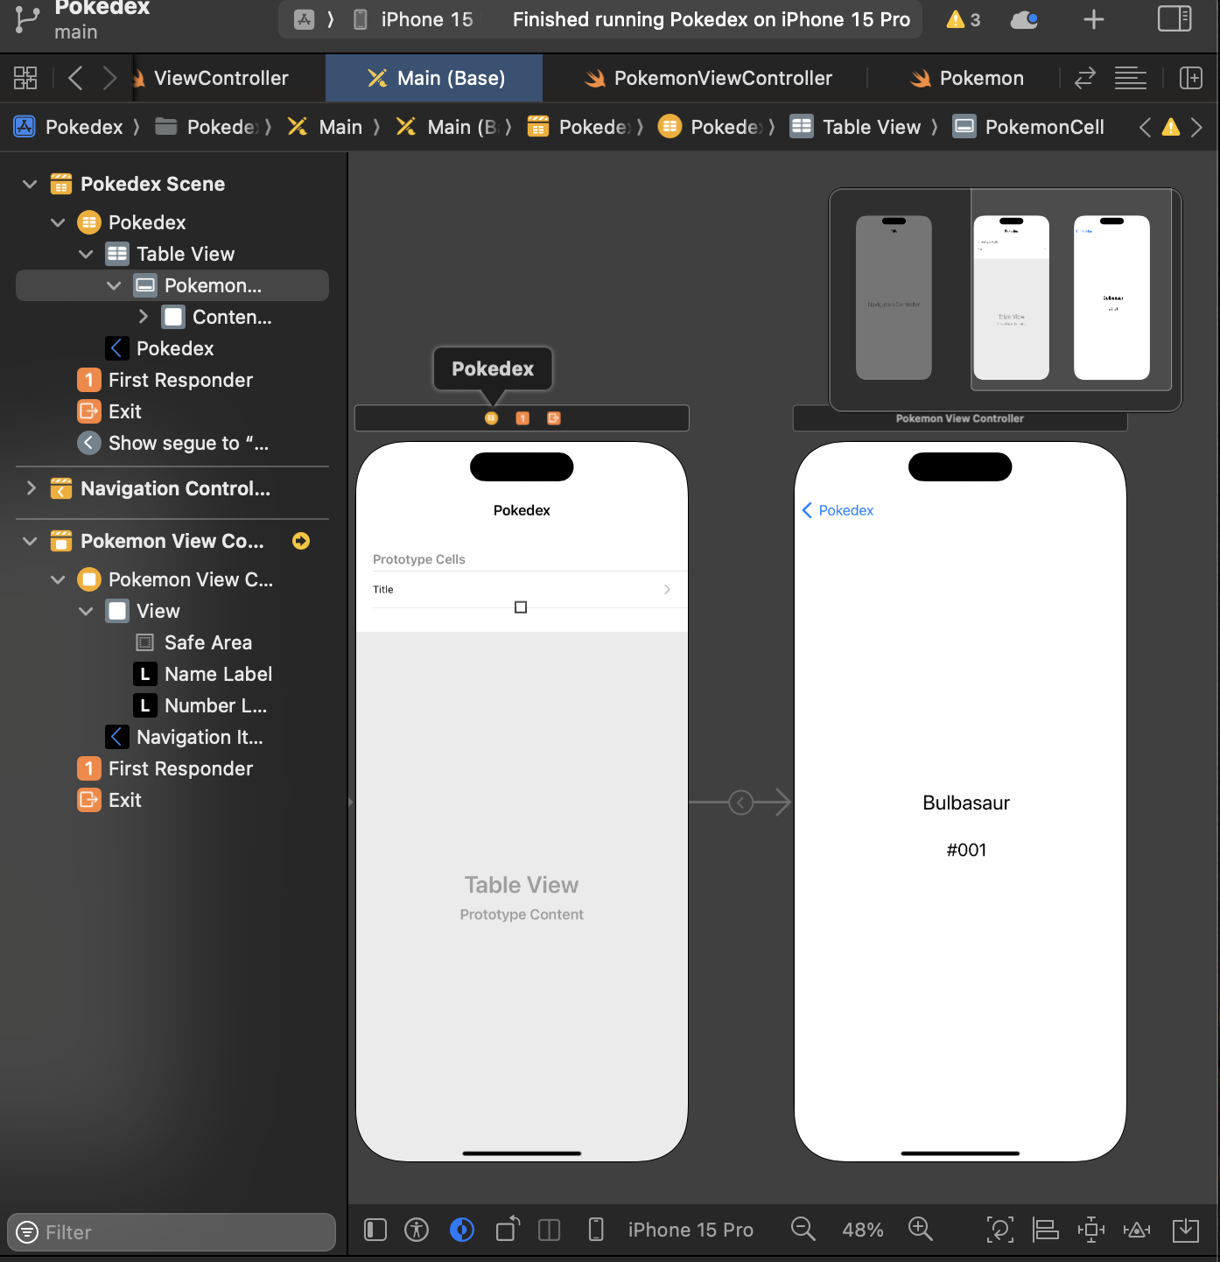This screenshot has height=1262, width=1220.
Task: Select the segue arrow between scenes
Action: coord(740,802)
